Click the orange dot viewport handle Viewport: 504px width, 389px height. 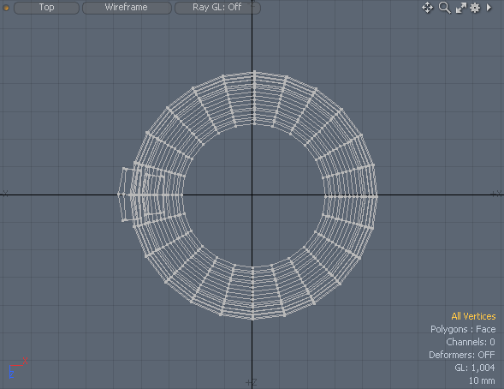coord(6,8)
